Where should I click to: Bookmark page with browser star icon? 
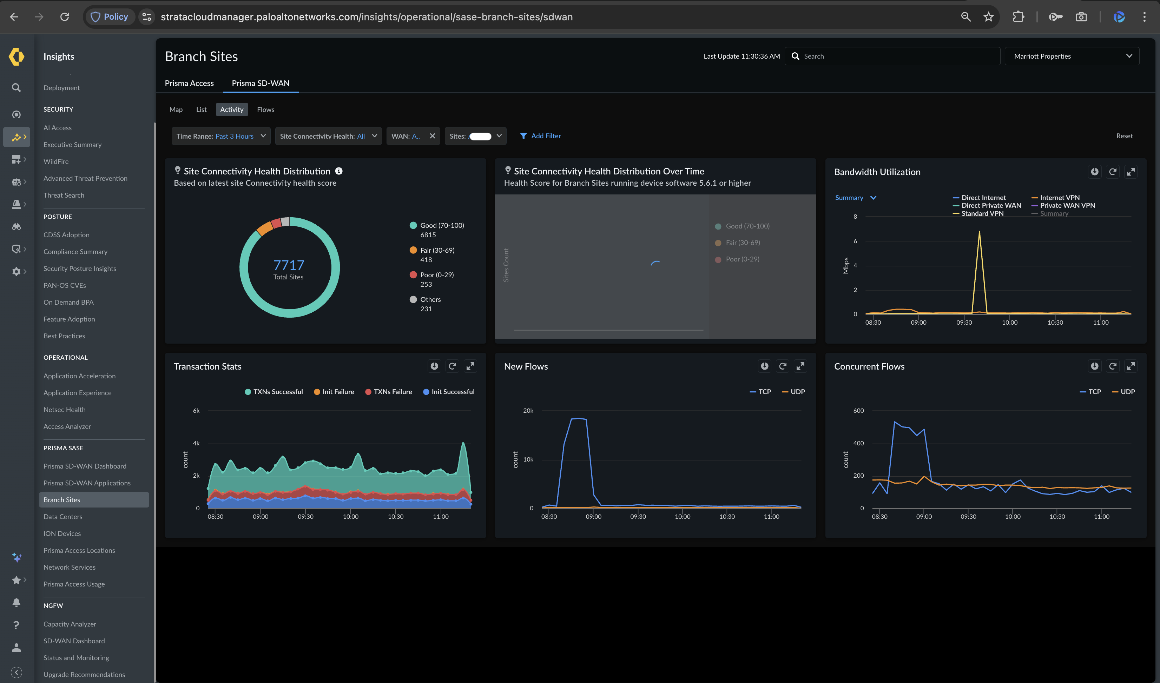coord(988,17)
